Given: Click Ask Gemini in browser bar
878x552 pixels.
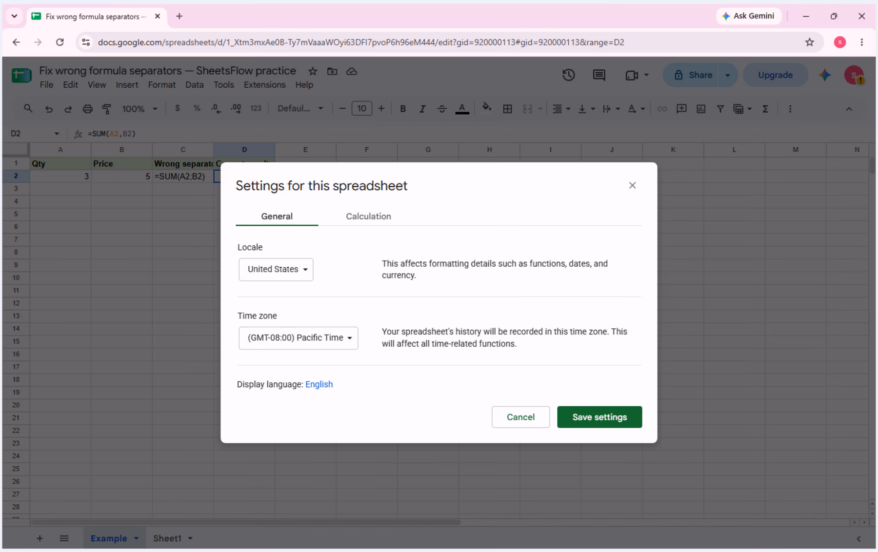Looking at the screenshot, I should click(x=748, y=16).
